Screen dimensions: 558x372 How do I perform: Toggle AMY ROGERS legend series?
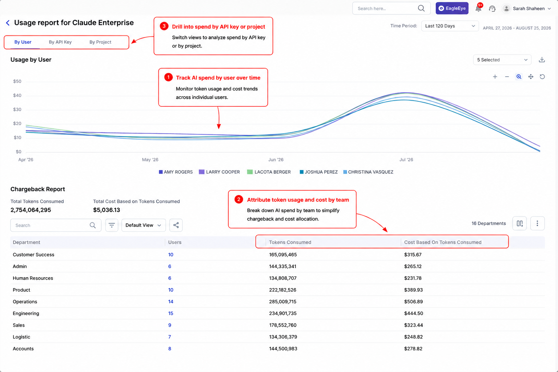click(x=176, y=172)
